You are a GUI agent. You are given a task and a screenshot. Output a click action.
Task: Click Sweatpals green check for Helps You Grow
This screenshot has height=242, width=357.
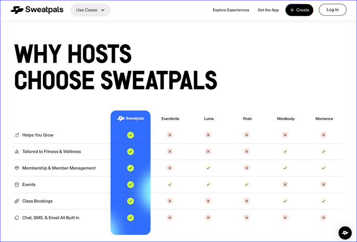point(131,135)
